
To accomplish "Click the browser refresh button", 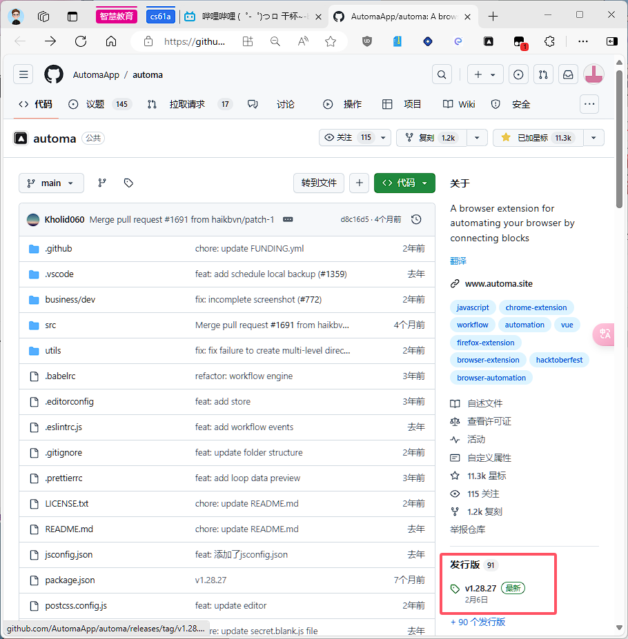I will tap(81, 41).
